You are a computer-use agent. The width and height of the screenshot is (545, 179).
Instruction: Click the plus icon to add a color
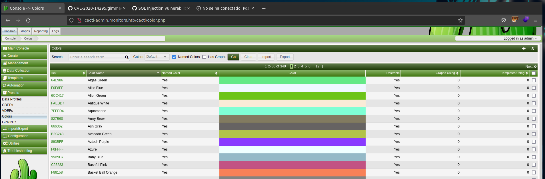coord(524,48)
